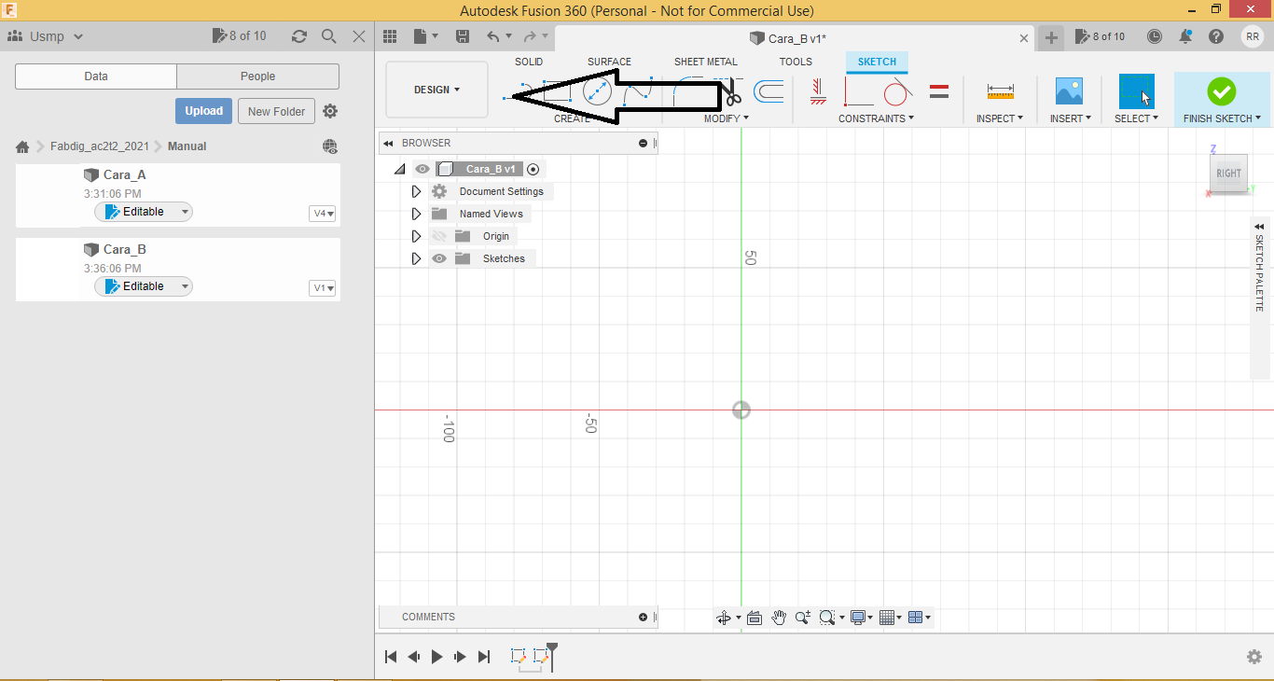1274x681 pixels.
Task: Open the SELECT dropdown menu
Action: [x=1136, y=118]
